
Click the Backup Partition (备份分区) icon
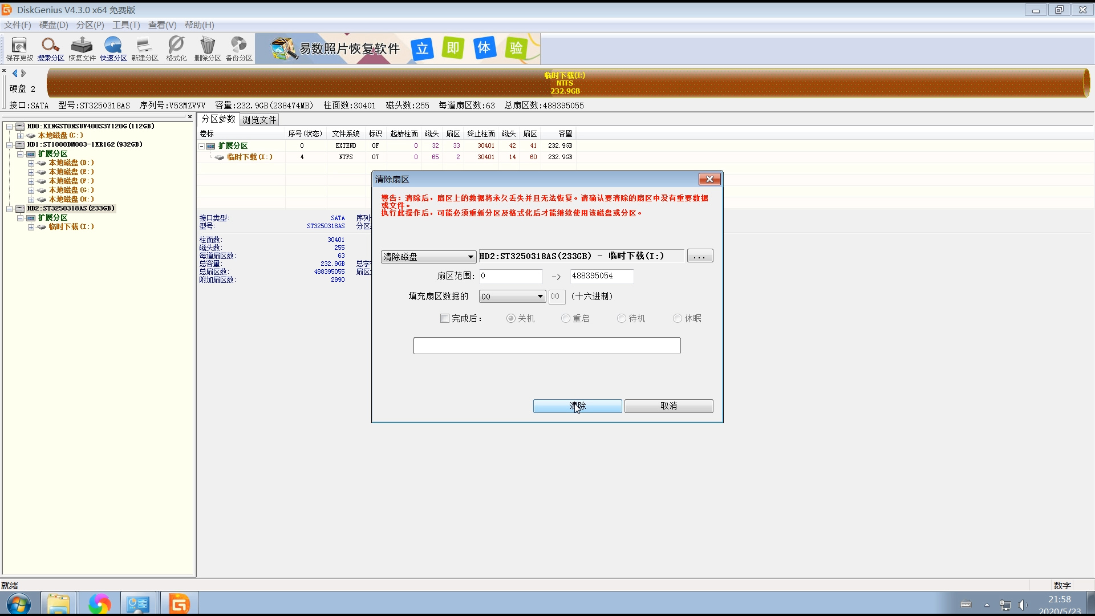click(239, 48)
